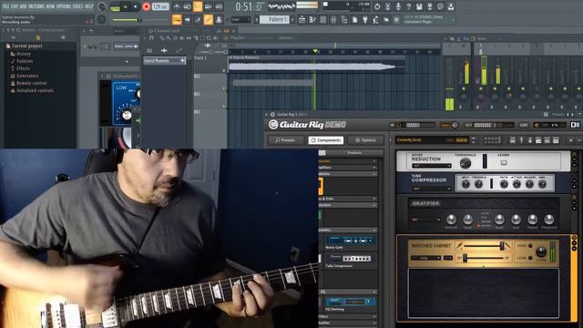Expand the Generators browser folder

[x=26, y=76]
